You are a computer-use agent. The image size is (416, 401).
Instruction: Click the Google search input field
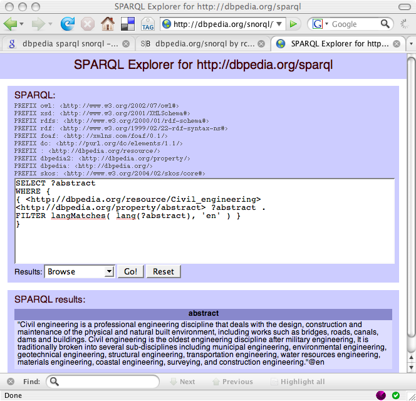pos(354,24)
